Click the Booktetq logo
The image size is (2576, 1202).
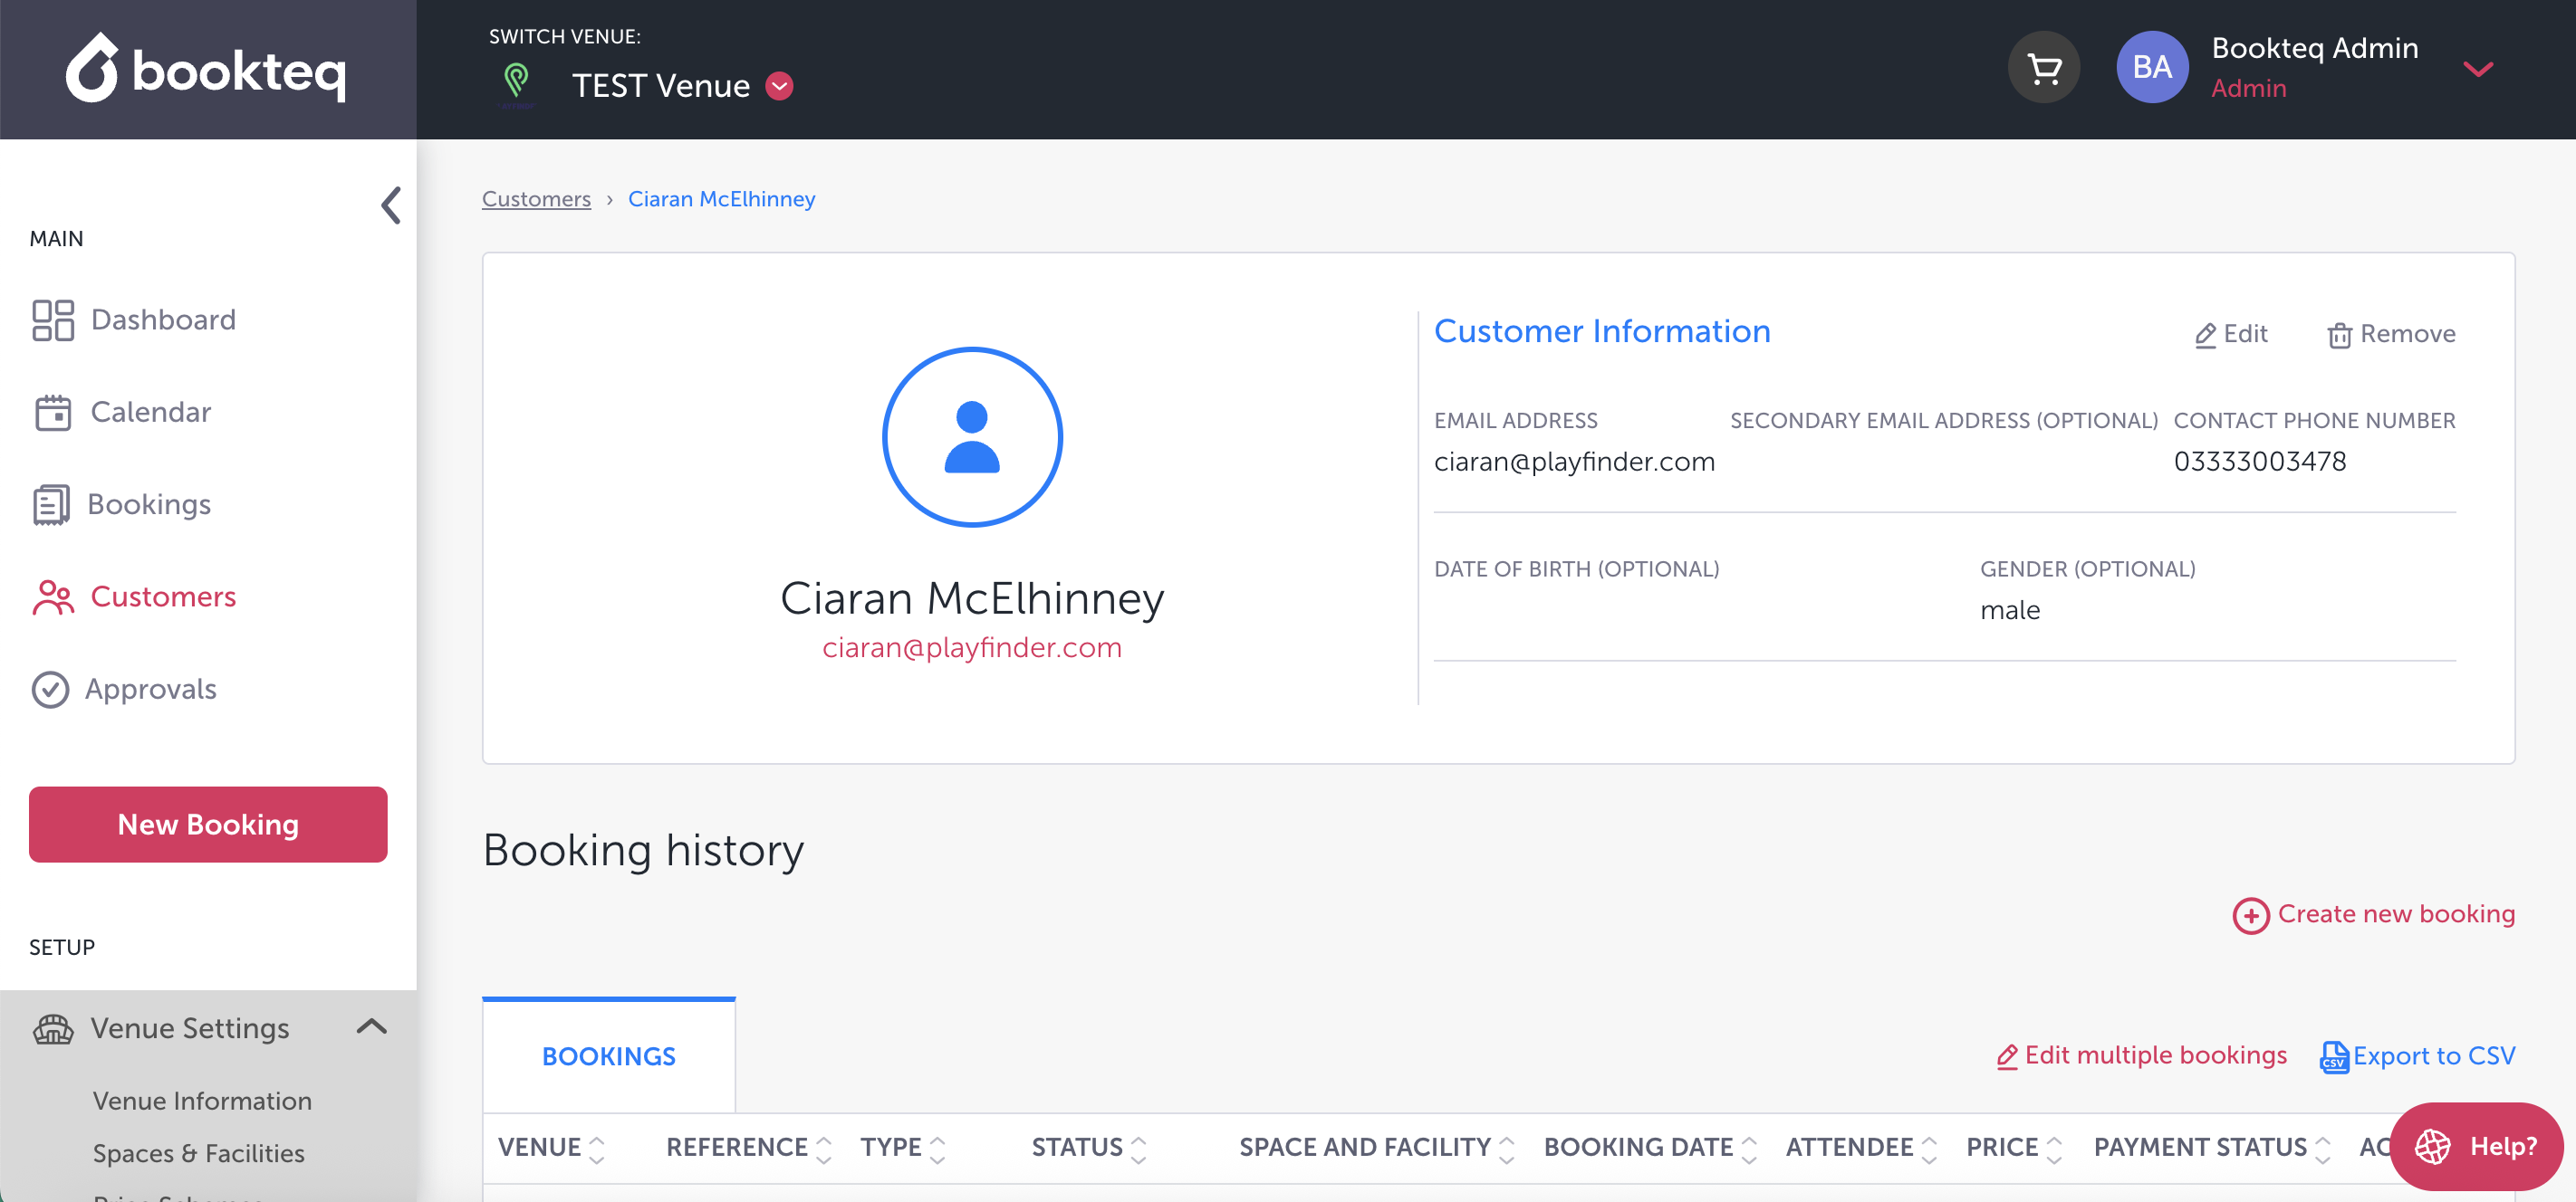click(206, 68)
